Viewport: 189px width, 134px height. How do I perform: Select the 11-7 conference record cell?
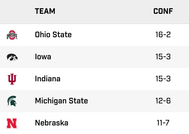[163, 123]
